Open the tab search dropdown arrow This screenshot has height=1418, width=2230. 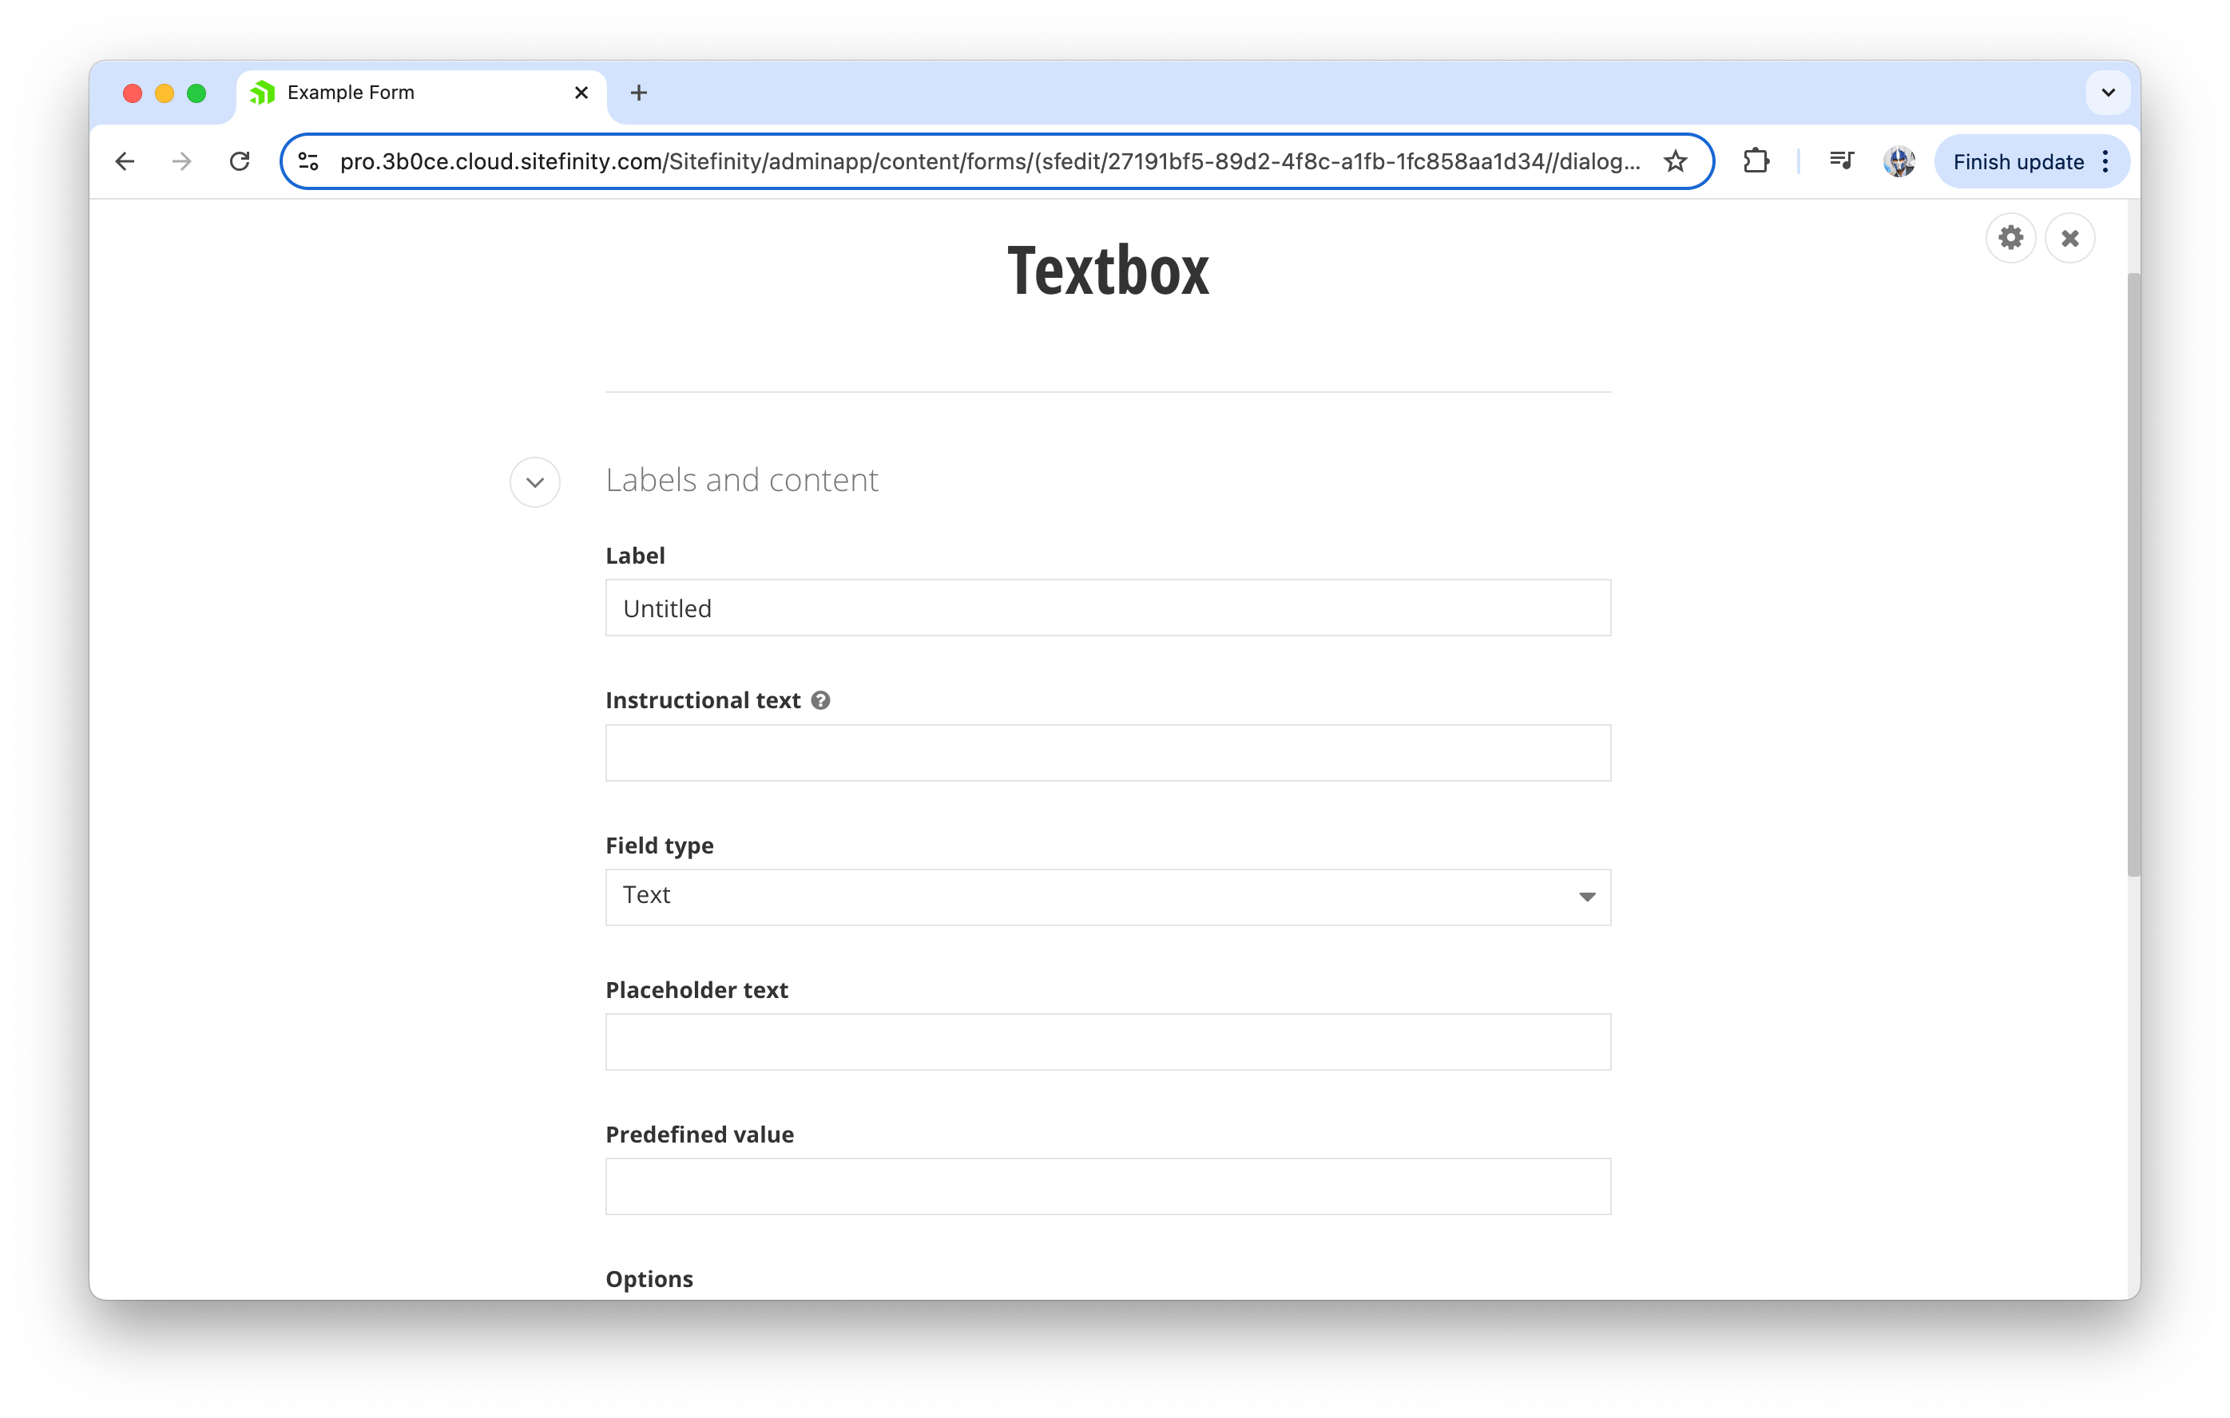[2108, 93]
